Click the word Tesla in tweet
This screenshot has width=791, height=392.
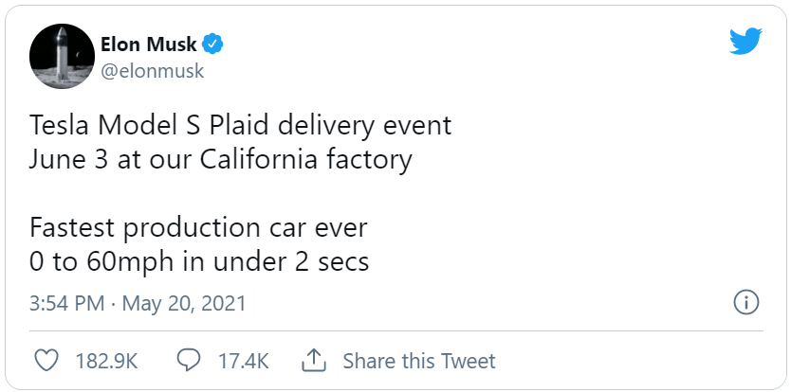[58, 126]
